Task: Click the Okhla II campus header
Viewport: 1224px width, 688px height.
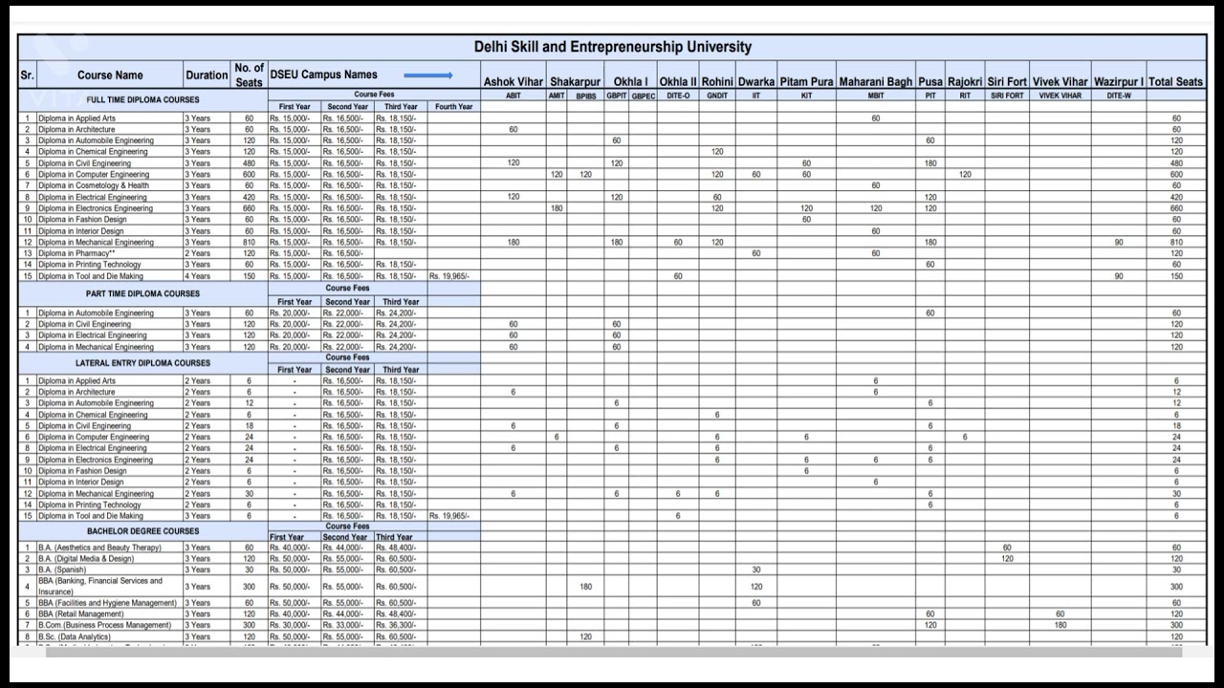Action: tap(678, 82)
